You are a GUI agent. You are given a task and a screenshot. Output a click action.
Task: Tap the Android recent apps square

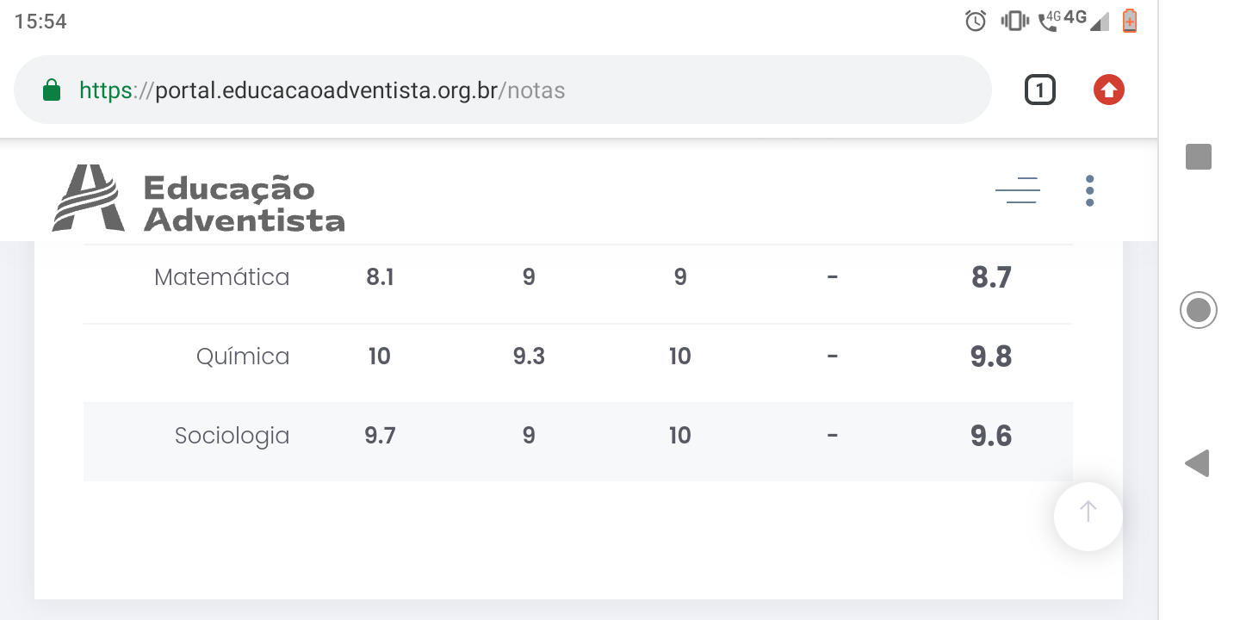[x=1199, y=157]
